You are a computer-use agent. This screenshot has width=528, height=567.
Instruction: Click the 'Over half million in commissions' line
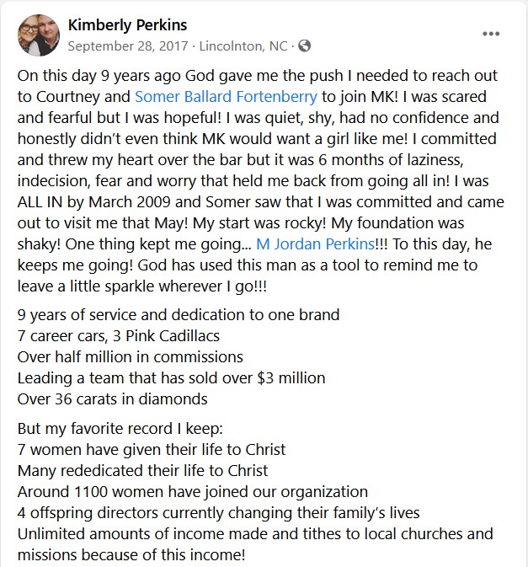click(130, 357)
